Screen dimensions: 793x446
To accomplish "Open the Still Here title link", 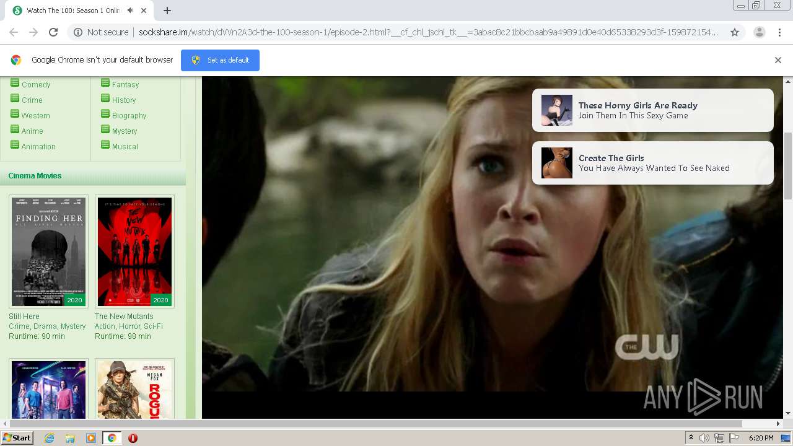I will (x=24, y=317).
